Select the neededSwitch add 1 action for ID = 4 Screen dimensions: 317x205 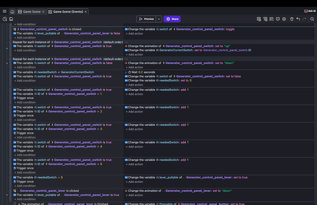point(157,142)
